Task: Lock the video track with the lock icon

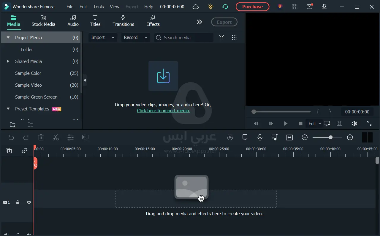Action: click(x=18, y=202)
